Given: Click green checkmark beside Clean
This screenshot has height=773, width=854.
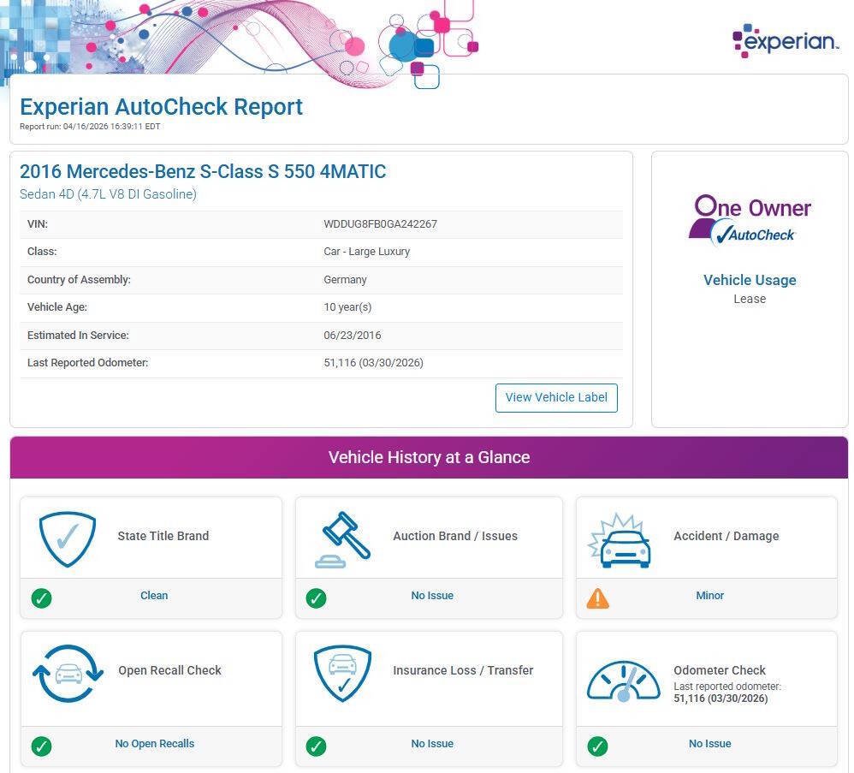Looking at the screenshot, I should [x=41, y=598].
